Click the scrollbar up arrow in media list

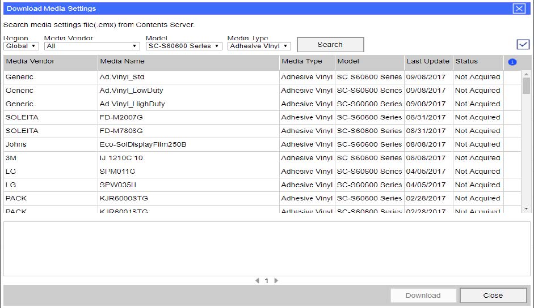tap(526, 74)
